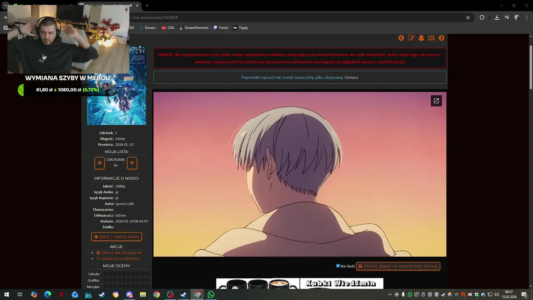Open the edit video pencil icon

(x=411, y=38)
